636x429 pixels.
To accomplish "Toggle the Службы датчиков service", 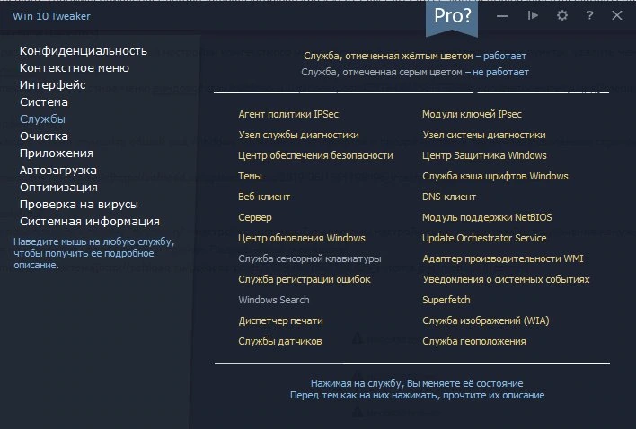I will coord(280,342).
